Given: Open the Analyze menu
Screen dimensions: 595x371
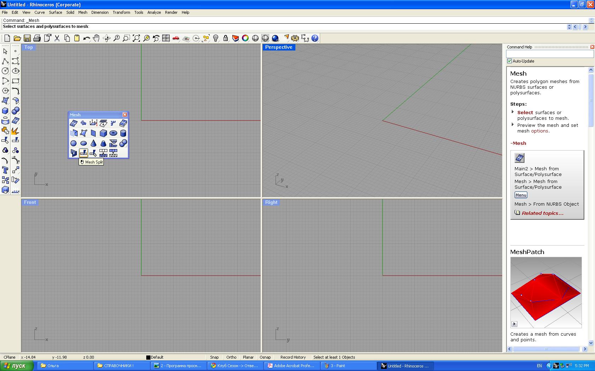Looking at the screenshot, I should click(x=154, y=12).
